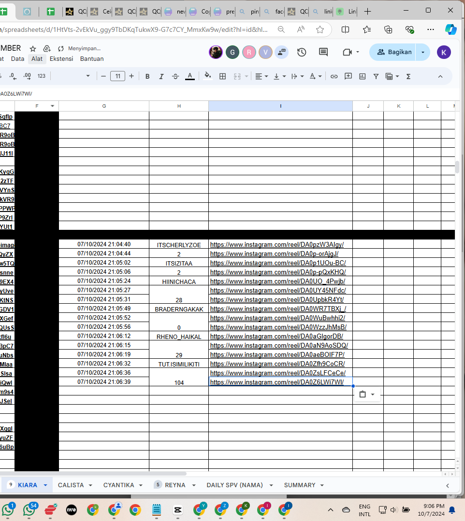This screenshot has width=465, height=521.
Task: Increase font size with plus button
Action: click(x=131, y=76)
